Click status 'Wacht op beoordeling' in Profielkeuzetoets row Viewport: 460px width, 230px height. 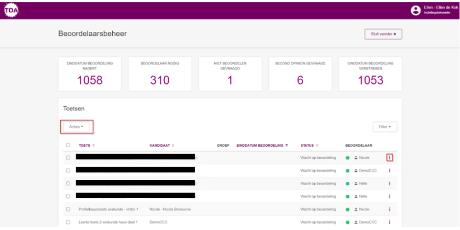[x=318, y=209]
